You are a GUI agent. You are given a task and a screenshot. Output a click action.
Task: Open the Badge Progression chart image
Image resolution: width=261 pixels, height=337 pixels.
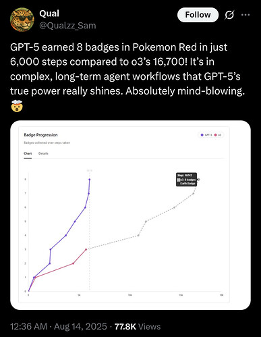pos(130,215)
